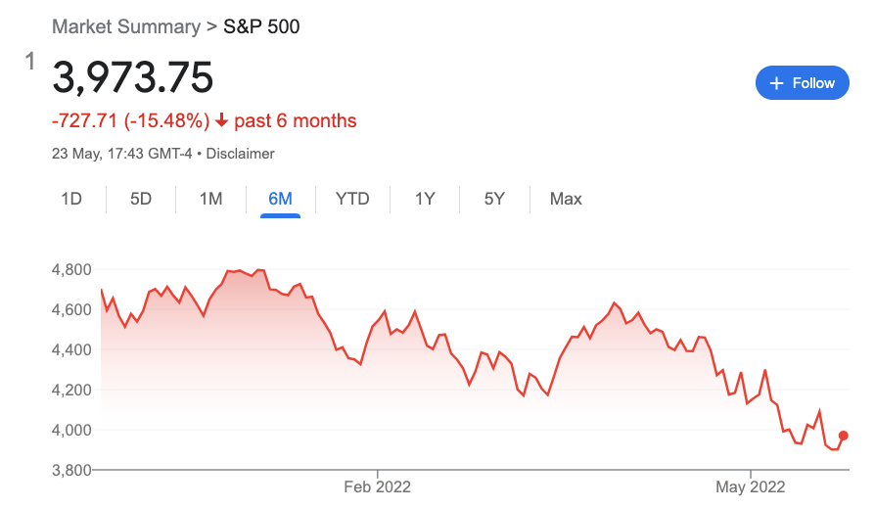Select the active 6M tab

pos(280,199)
